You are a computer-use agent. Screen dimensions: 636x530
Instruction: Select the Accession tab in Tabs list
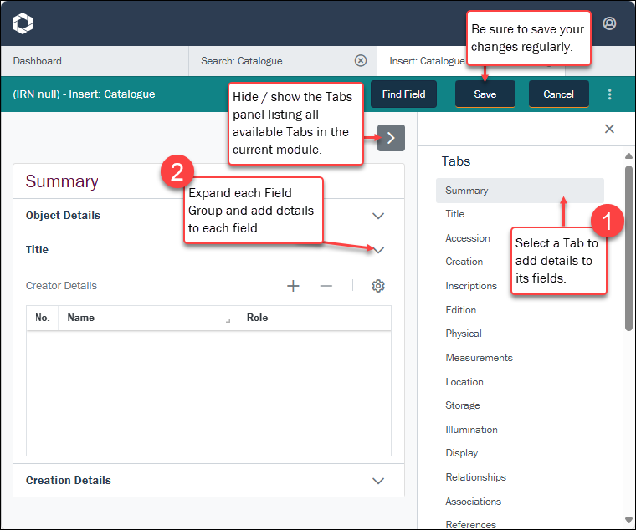click(x=467, y=238)
